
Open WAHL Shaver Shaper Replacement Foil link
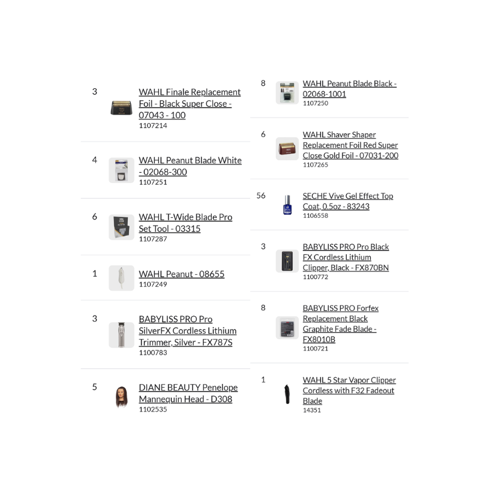click(350, 145)
